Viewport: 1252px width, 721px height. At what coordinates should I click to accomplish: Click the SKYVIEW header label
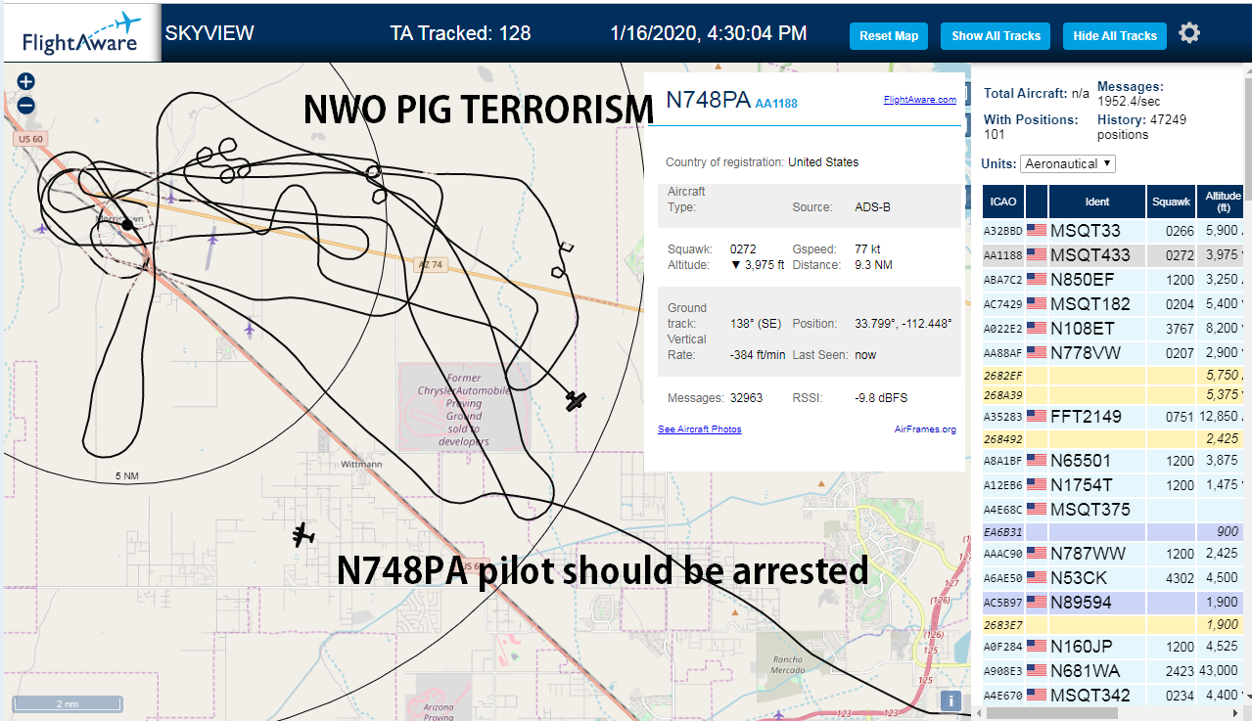tap(209, 33)
